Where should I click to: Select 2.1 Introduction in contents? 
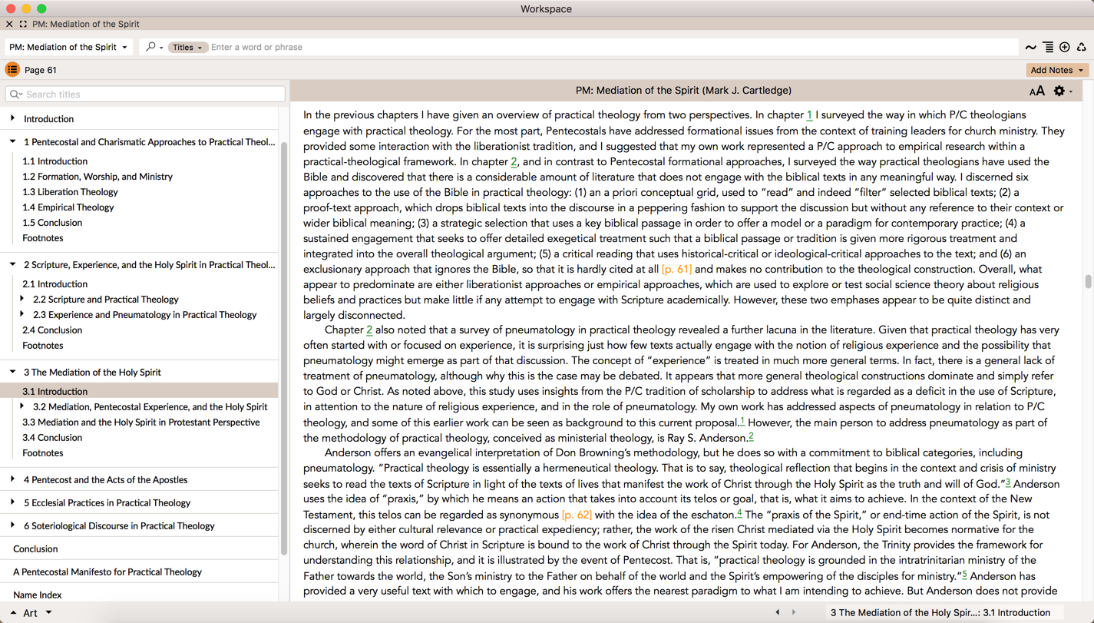point(55,284)
